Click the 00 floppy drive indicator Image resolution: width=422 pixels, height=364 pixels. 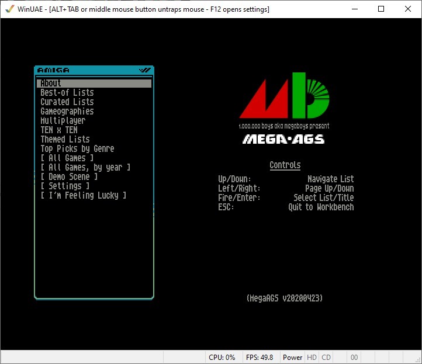pyautogui.click(x=354, y=357)
